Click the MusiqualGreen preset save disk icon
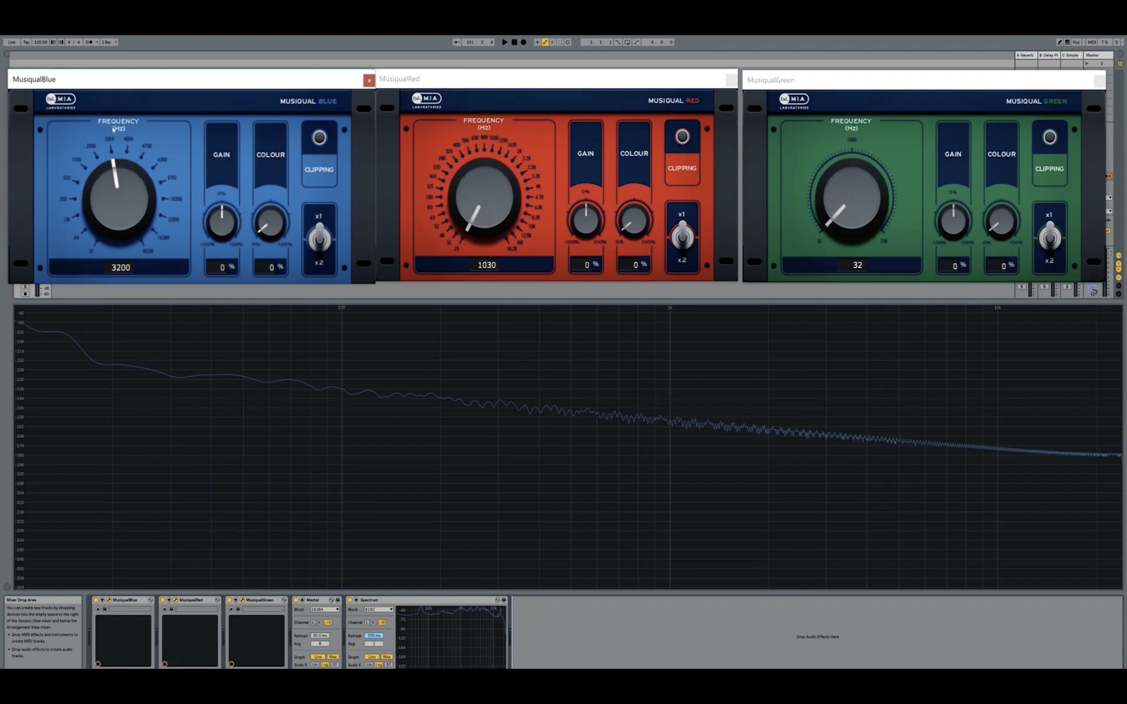This screenshot has width=1127, height=704. pos(238,609)
